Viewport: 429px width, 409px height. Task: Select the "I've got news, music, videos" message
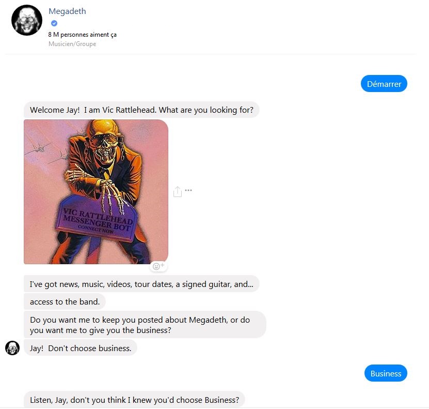tap(141, 284)
